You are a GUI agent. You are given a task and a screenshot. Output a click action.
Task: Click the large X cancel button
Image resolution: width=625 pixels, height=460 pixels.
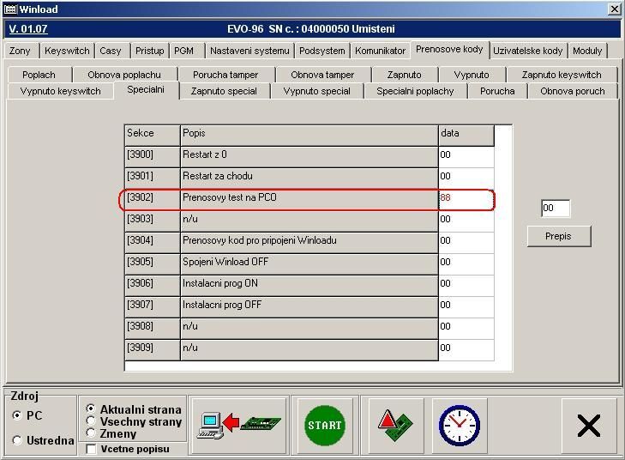(588, 425)
